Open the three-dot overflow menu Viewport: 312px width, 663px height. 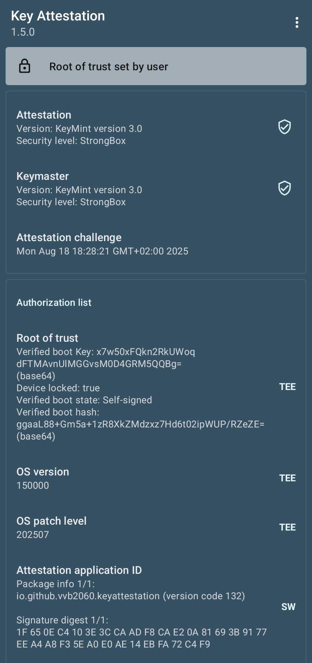(x=297, y=23)
